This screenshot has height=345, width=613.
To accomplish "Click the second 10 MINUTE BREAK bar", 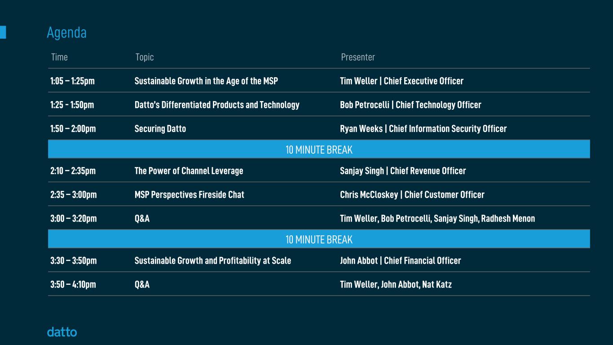I will click(x=319, y=239).
